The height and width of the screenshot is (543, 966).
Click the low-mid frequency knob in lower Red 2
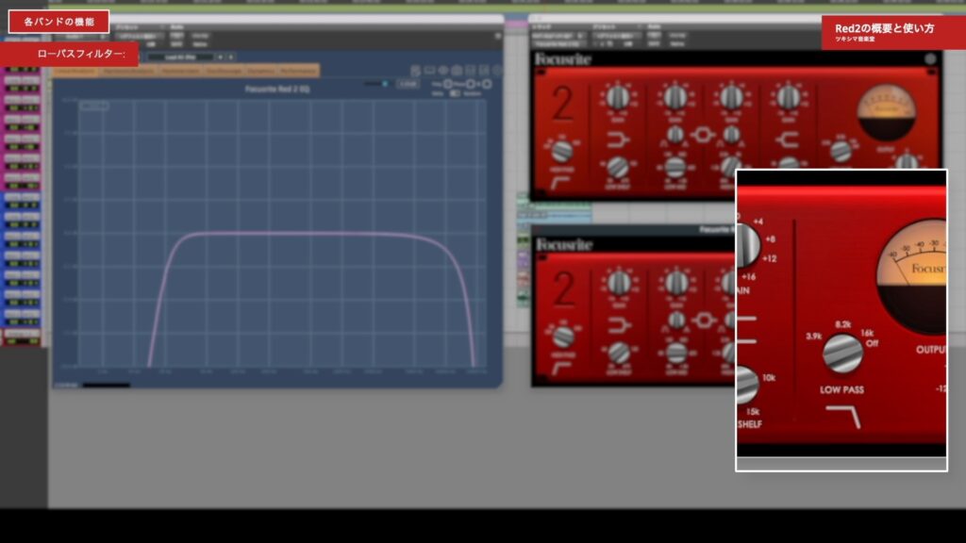point(676,353)
